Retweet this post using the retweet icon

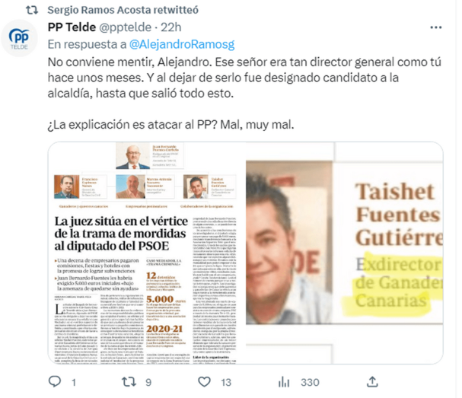129,382
